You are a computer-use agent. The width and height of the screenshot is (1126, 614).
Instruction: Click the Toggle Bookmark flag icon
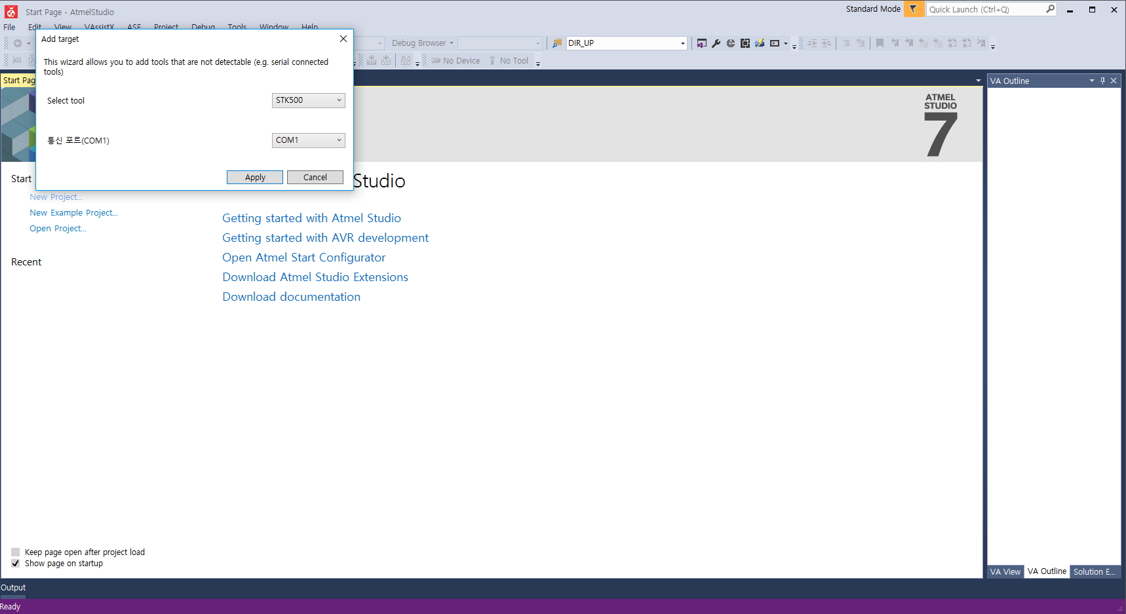click(x=880, y=43)
